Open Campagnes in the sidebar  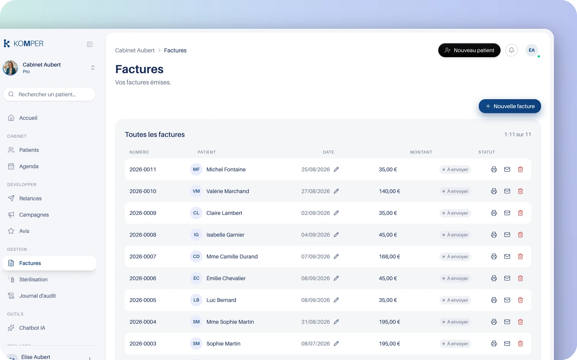(49, 215)
